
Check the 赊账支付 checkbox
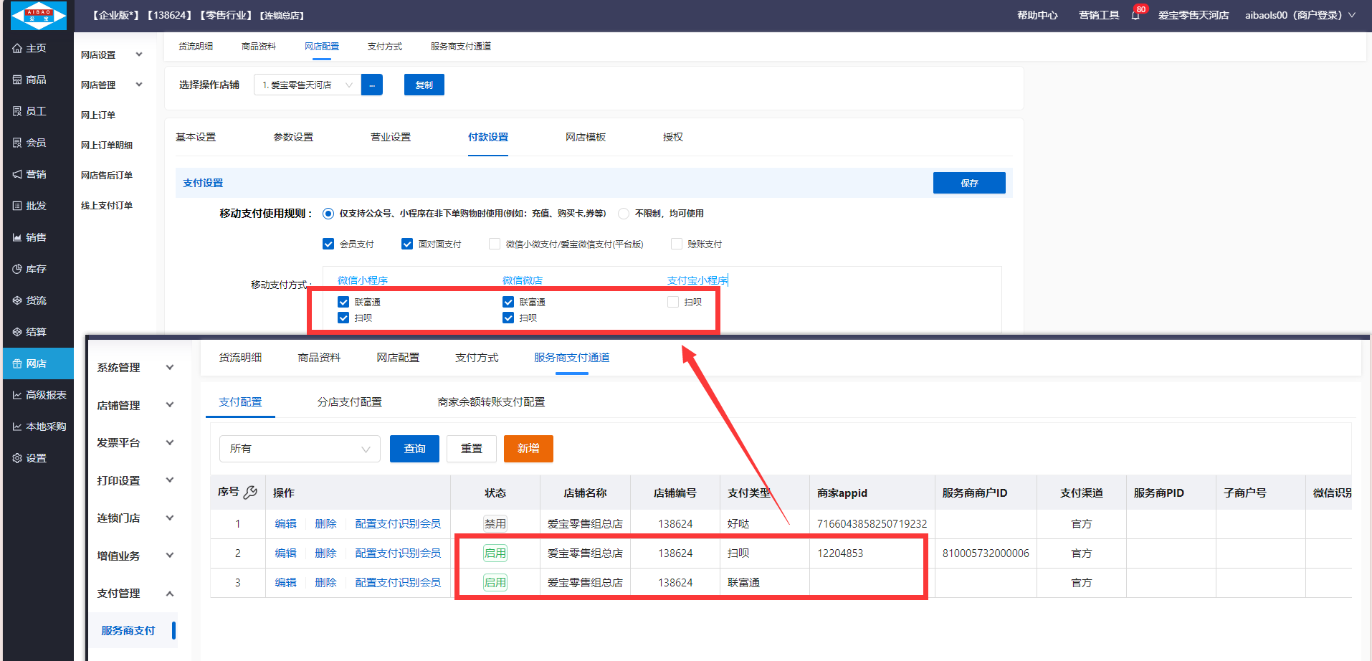pyautogui.click(x=676, y=244)
